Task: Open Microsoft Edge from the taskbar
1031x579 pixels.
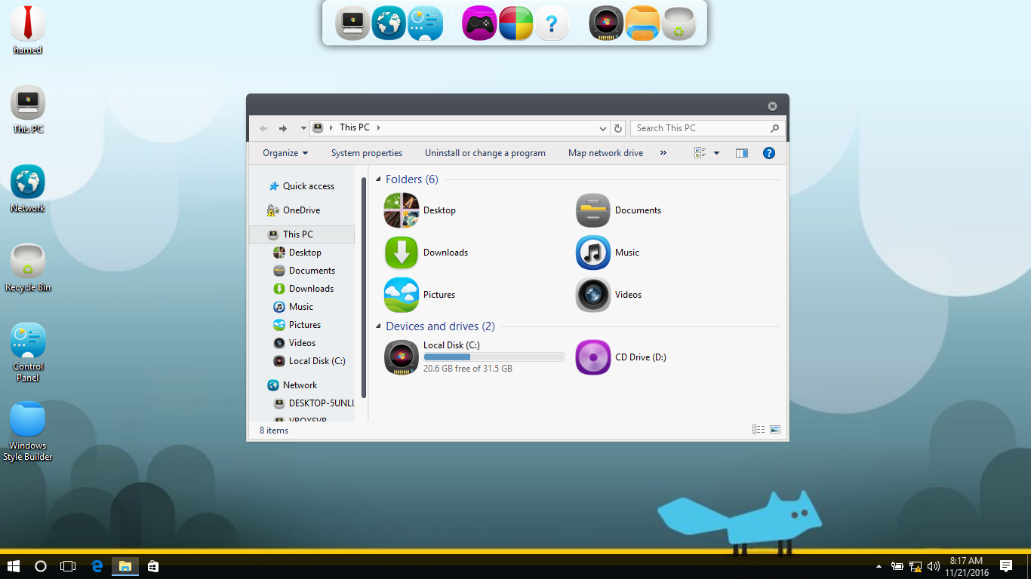Action: click(97, 566)
